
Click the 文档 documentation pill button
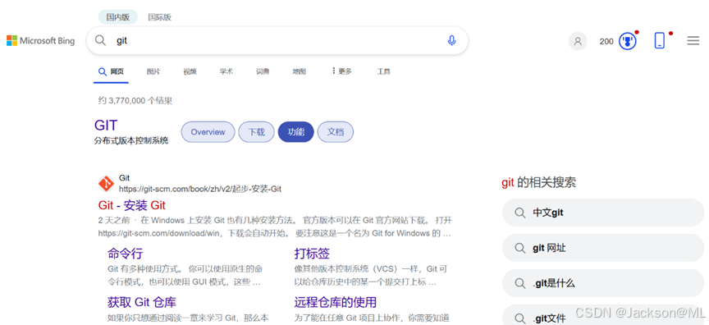click(336, 132)
